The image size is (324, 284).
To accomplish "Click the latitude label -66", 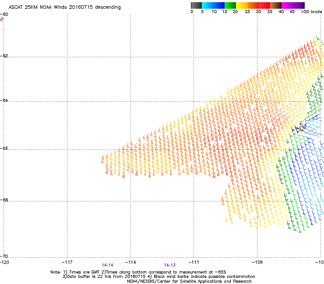I will pyautogui.click(x=4, y=148).
